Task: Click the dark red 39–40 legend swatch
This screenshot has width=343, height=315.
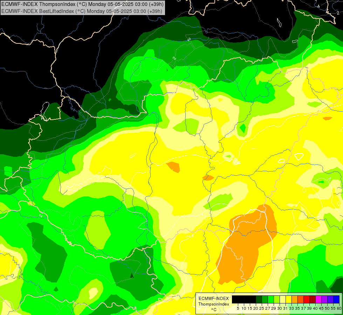Action: click(x=313, y=299)
